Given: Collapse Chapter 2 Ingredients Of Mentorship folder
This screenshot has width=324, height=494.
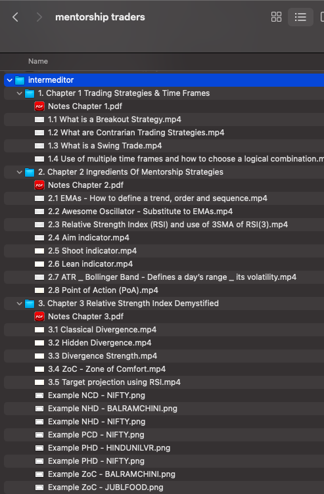Looking at the screenshot, I should 19,172.
